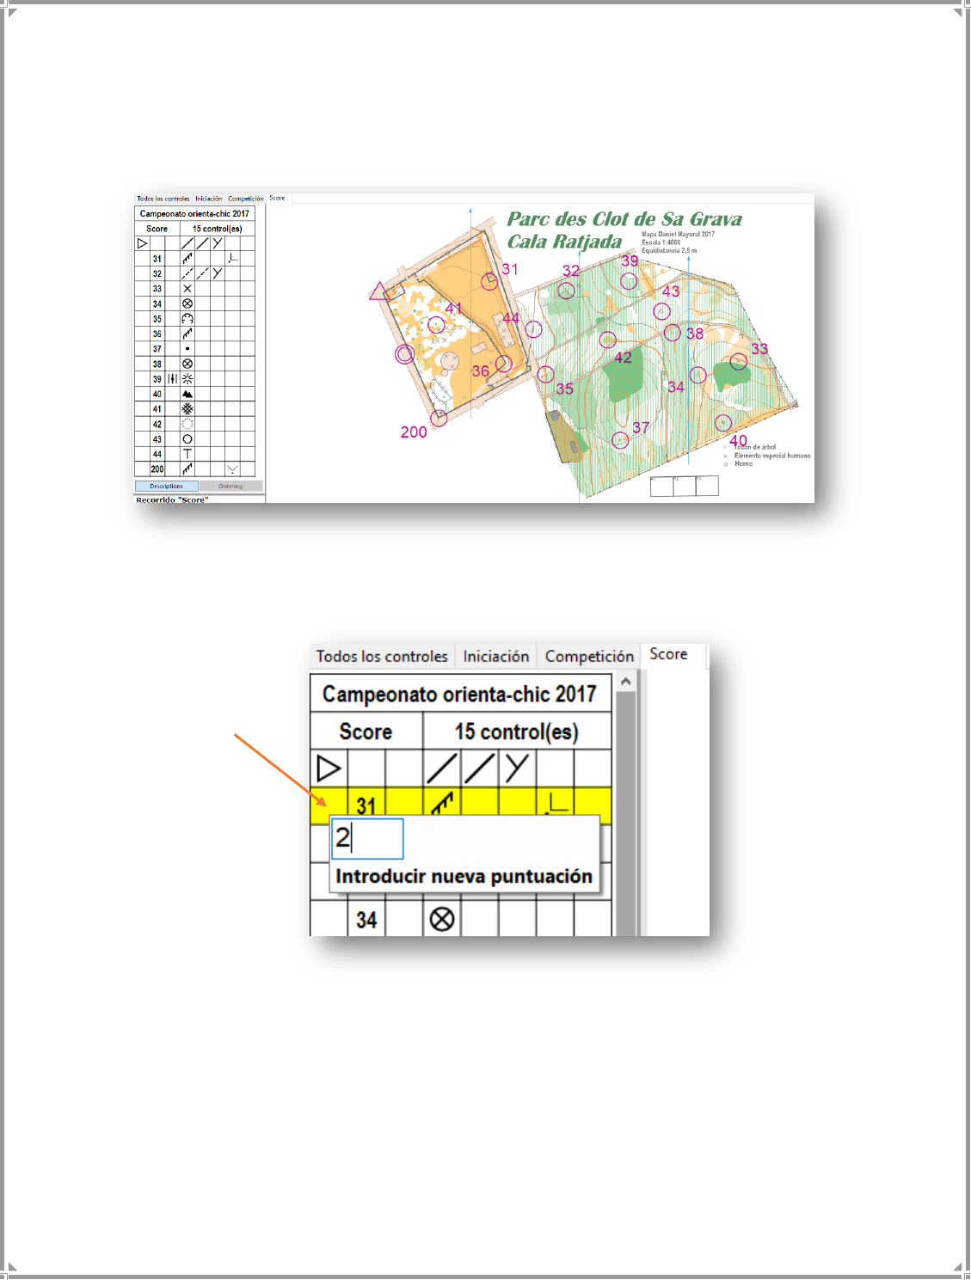The height and width of the screenshot is (1280, 971).
Task: Click the Ordering button below the table
Action: click(x=230, y=486)
